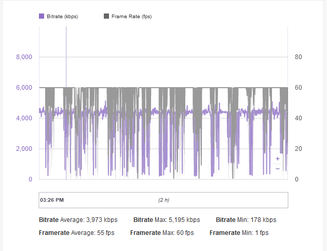Viewport: 327px width, 251px height.
Task: Click Bitrate Min: 178 kbps text
Action: 246,220
